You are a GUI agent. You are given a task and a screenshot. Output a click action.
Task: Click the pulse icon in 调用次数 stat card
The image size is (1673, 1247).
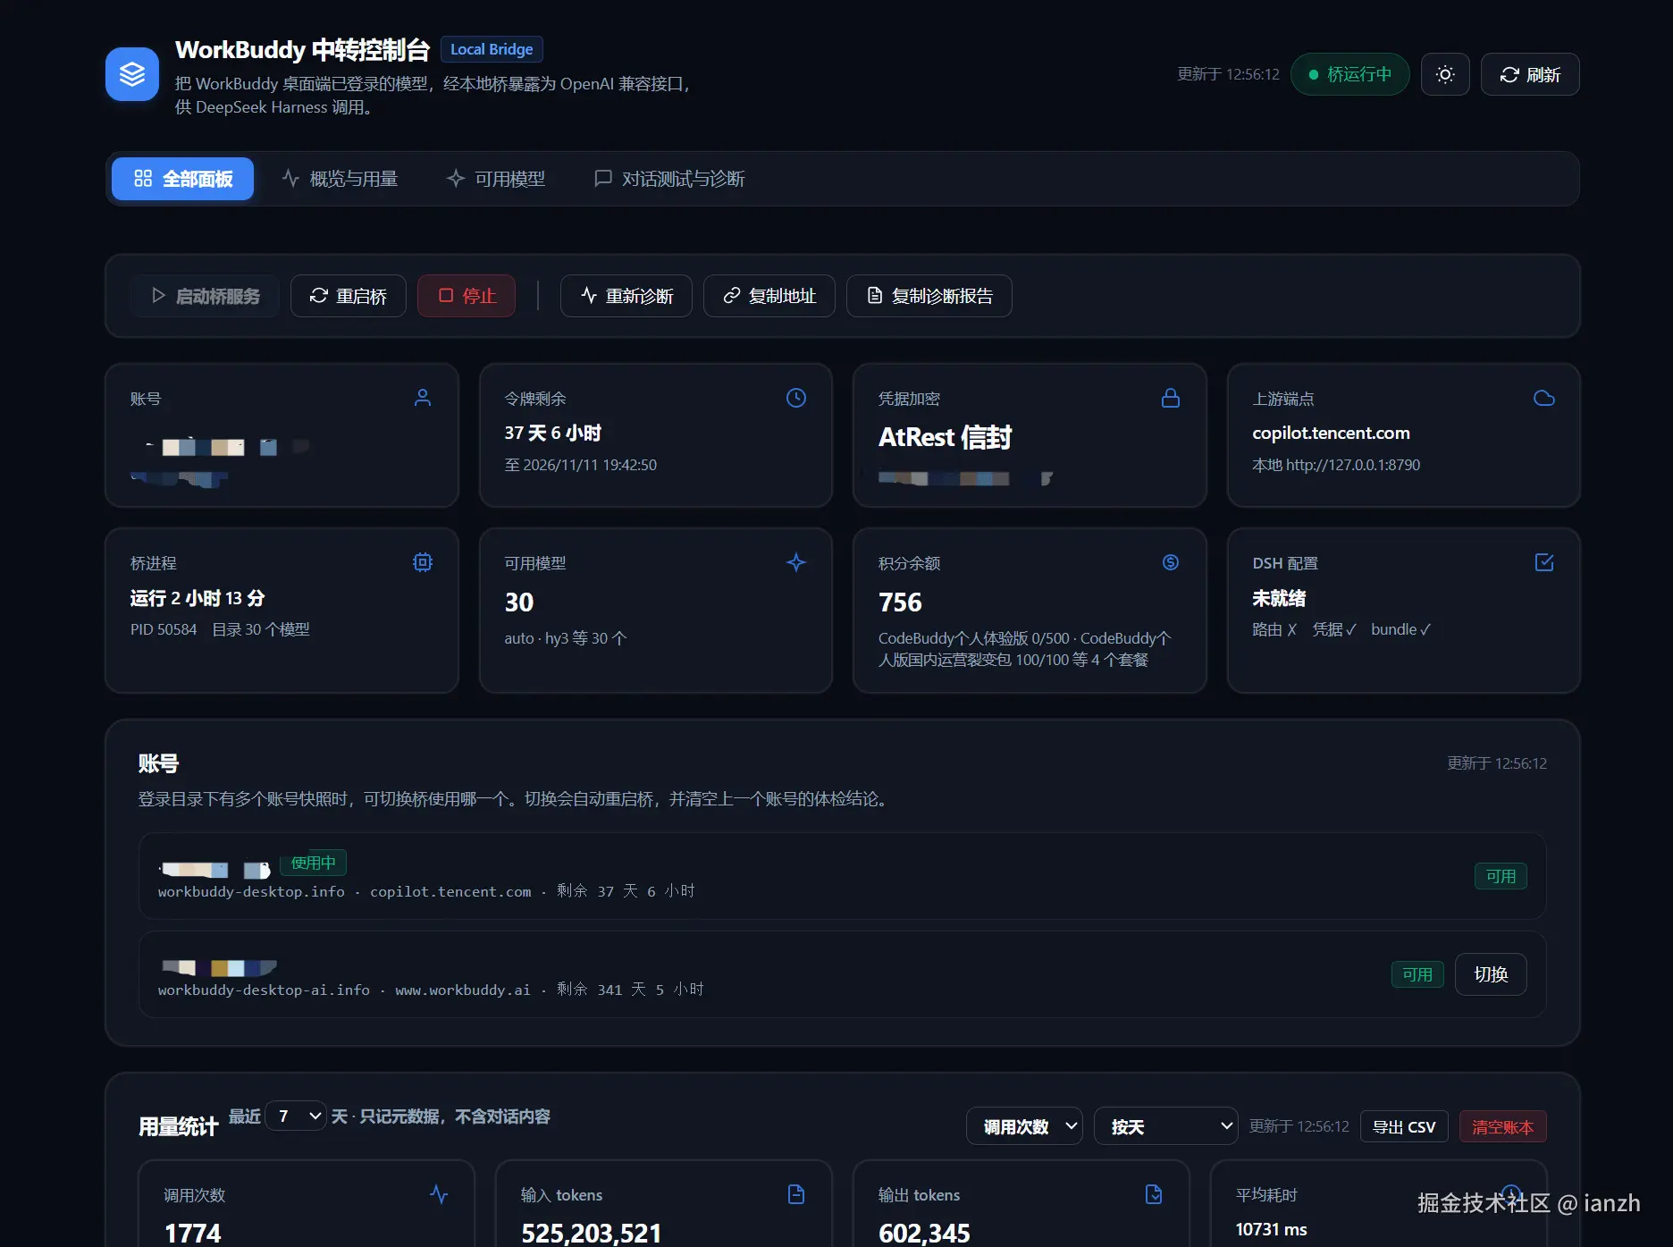(x=439, y=1194)
